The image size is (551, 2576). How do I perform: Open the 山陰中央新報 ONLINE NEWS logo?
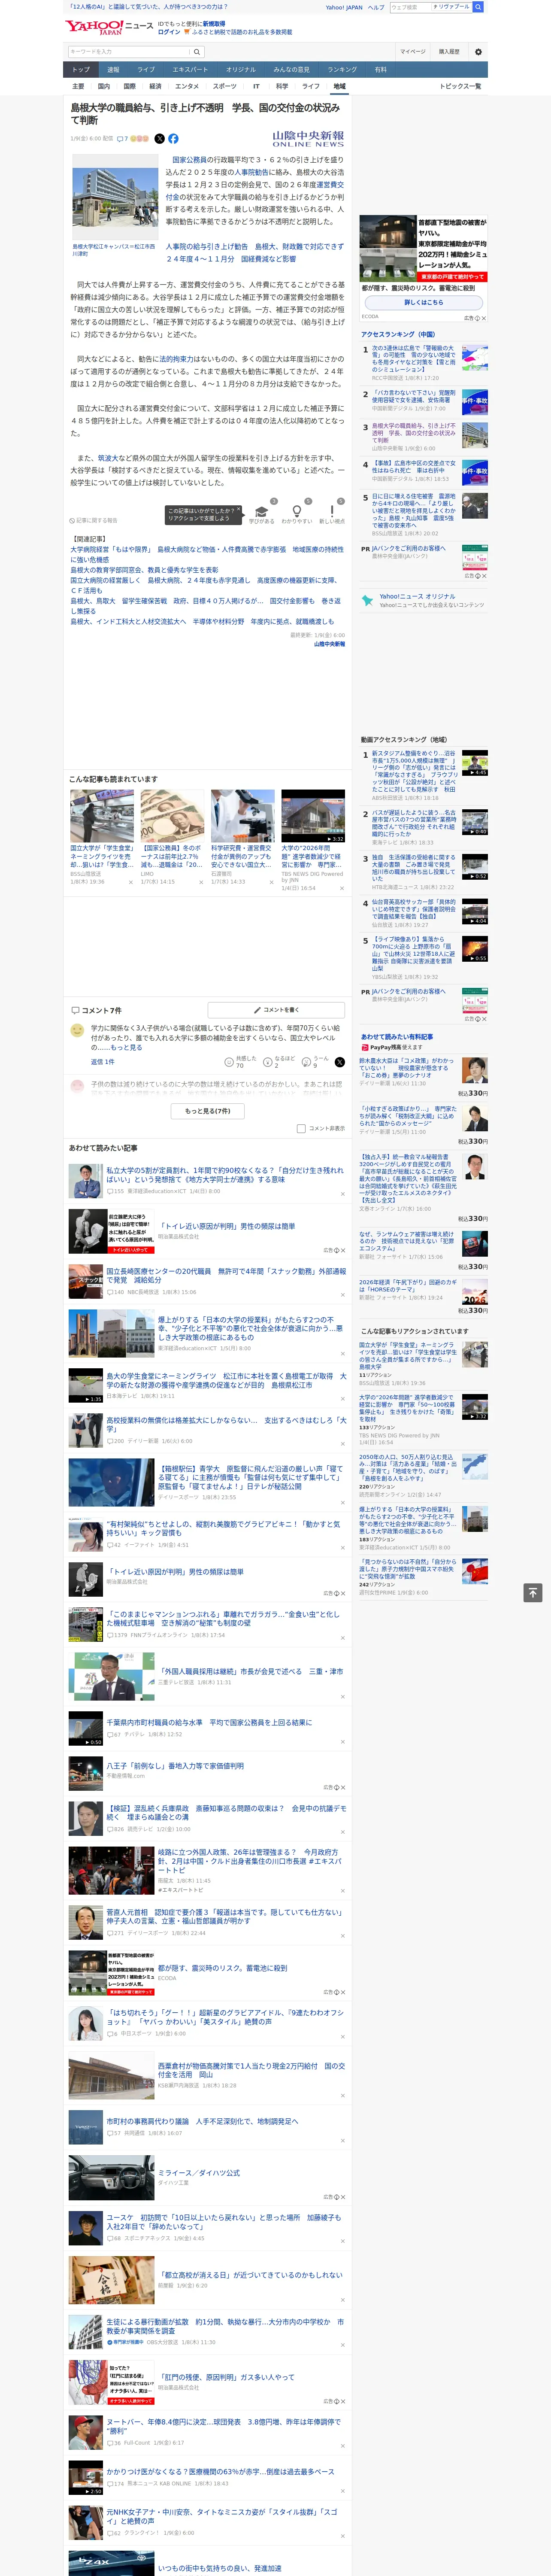point(308,139)
